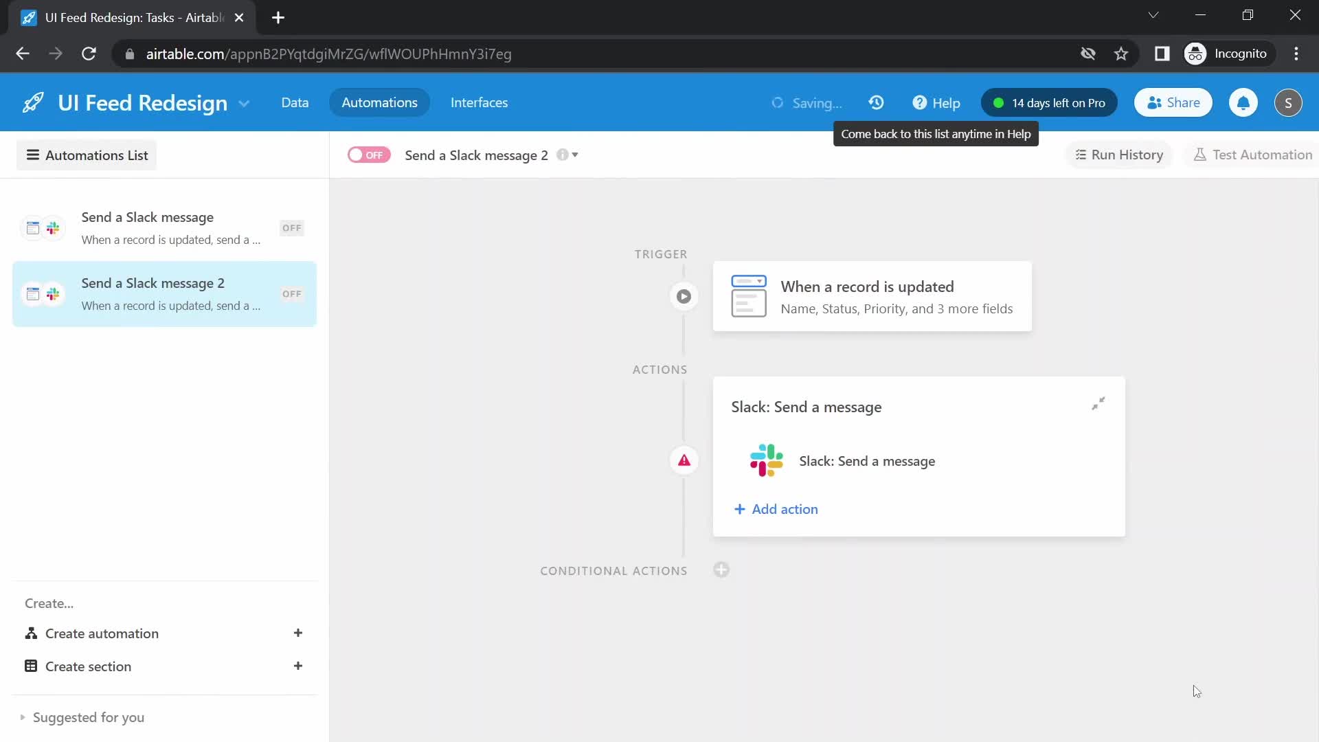Open user account avatar S
1319x742 pixels.
pyautogui.click(x=1288, y=103)
